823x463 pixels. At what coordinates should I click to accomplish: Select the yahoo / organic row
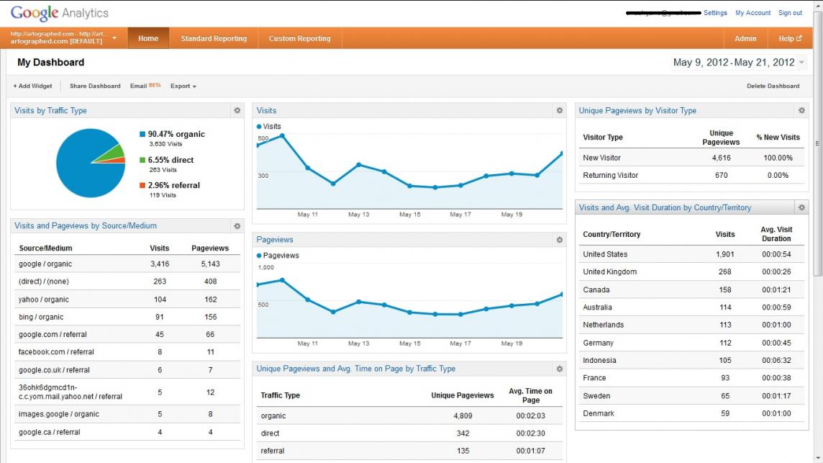coord(127,300)
